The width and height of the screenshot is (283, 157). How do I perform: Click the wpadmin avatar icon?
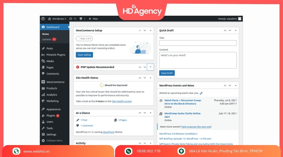(240, 19)
